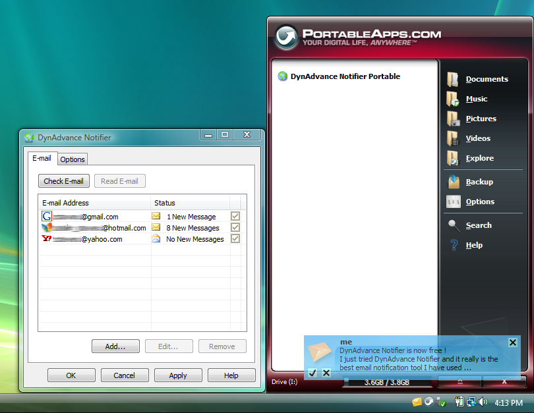Open the Pictures folder in PortableApps menu
534x413 pixels.
pos(471,119)
